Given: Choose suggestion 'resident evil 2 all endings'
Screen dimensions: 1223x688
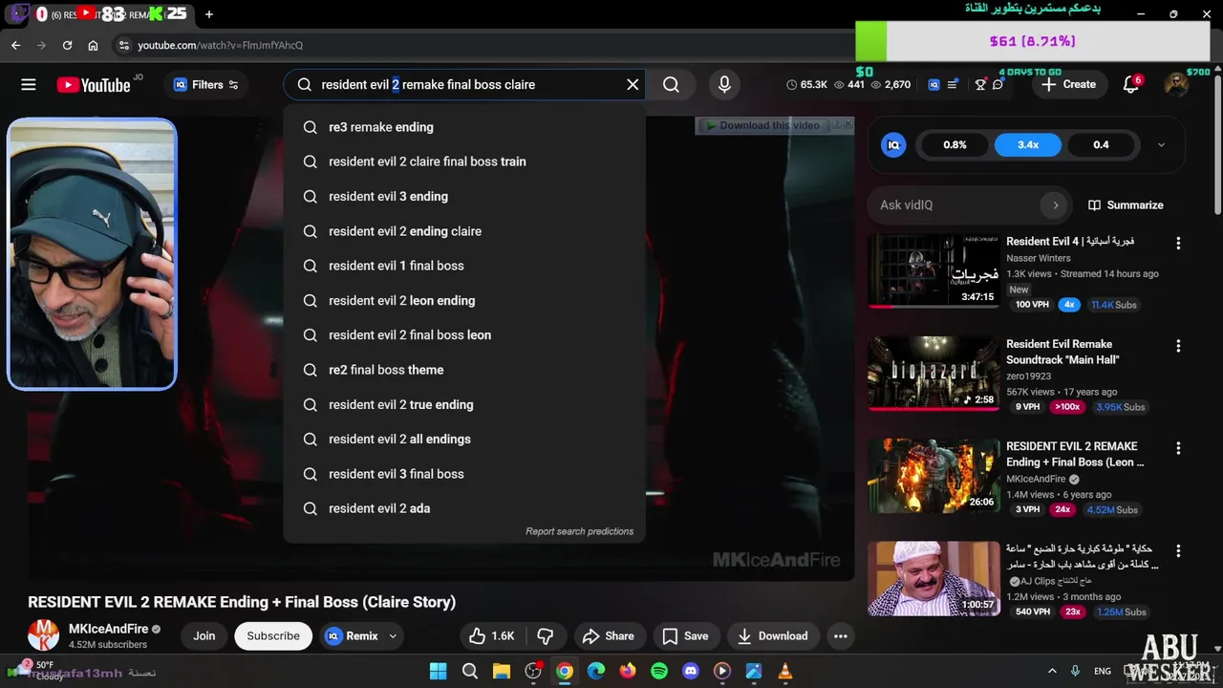Looking at the screenshot, I should 464,440.
